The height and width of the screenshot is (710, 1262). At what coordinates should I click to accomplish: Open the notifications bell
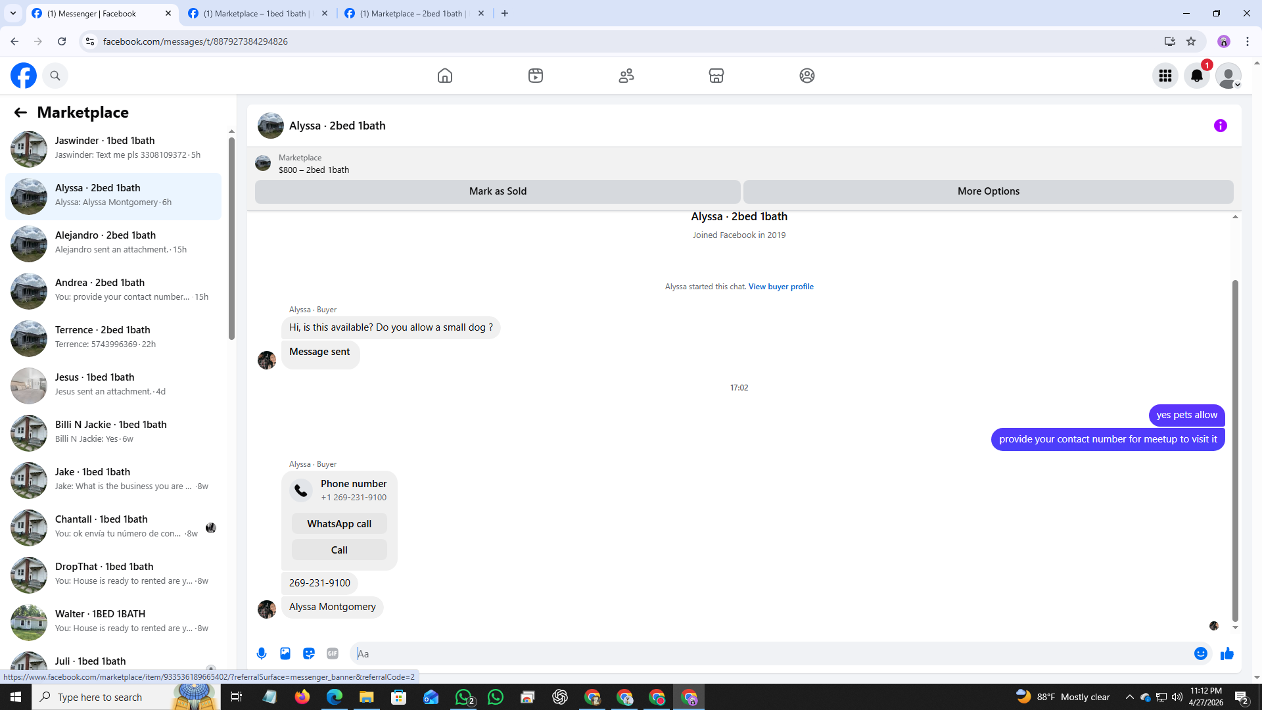click(1197, 76)
